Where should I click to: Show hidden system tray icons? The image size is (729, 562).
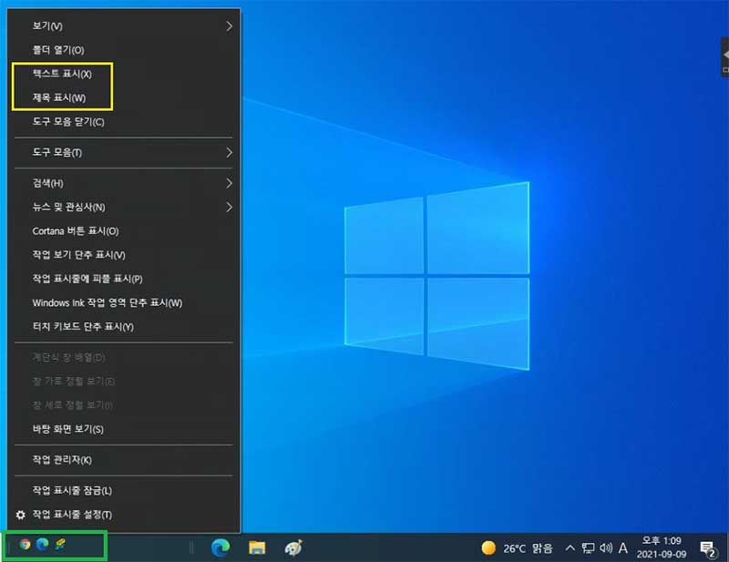[570, 548]
